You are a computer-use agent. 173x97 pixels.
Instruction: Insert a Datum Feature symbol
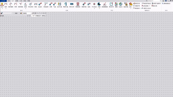78,5
